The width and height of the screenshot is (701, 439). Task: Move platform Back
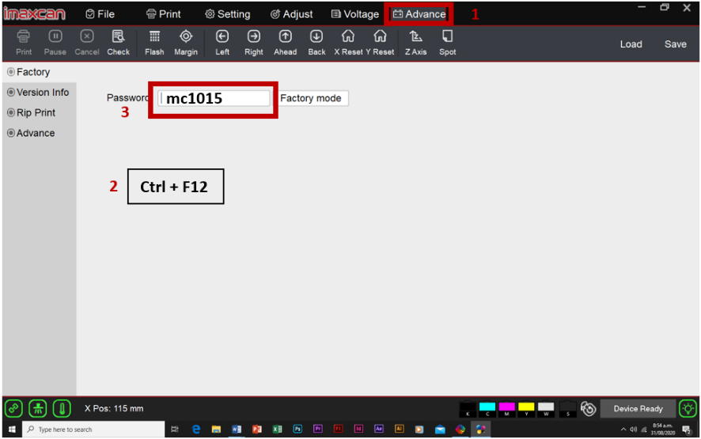[316, 43]
